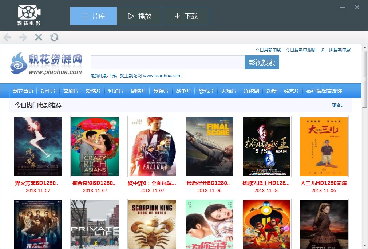The image size is (368, 249).
Task: Open the 科幻片 category
Action: click(116, 91)
